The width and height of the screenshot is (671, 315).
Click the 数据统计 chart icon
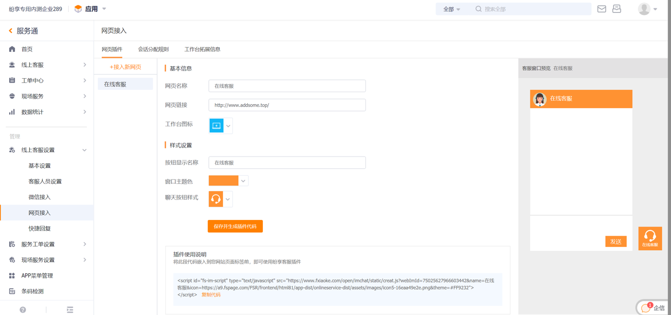(x=12, y=112)
